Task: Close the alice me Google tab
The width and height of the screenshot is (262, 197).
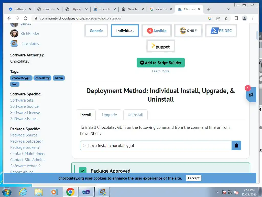Action: pos(171,9)
